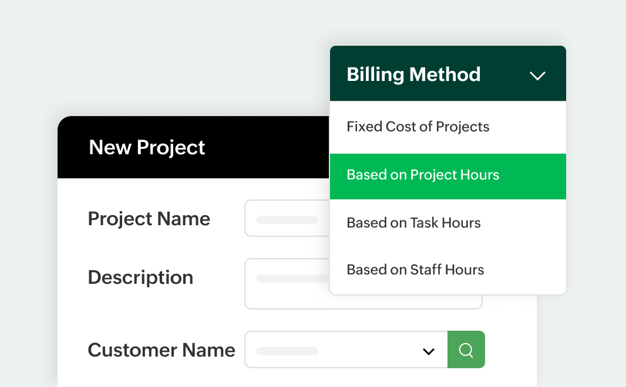Click the New Project title text

[x=147, y=148]
